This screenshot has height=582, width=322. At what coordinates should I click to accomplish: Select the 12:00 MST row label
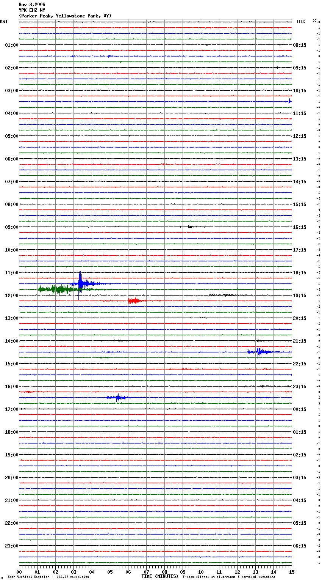(12, 296)
